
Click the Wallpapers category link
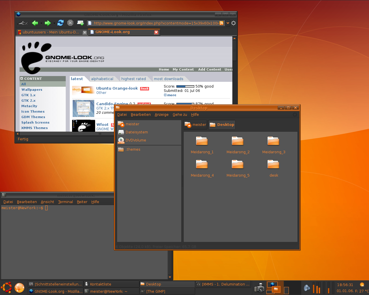(x=32, y=90)
